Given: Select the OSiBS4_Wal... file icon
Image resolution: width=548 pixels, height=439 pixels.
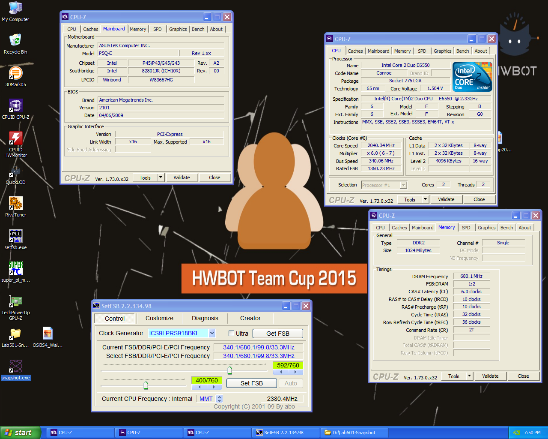Looking at the screenshot, I should point(48,337).
